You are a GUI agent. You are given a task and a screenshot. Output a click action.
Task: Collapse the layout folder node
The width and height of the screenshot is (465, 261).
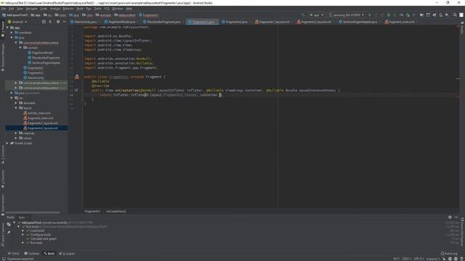point(16,108)
